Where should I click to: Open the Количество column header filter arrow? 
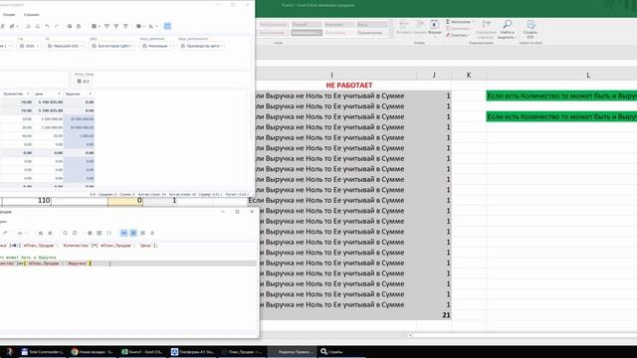coord(28,93)
